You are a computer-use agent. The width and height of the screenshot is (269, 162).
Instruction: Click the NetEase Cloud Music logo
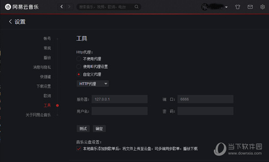click(22, 7)
